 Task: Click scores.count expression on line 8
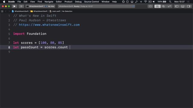click(x=56, y=47)
